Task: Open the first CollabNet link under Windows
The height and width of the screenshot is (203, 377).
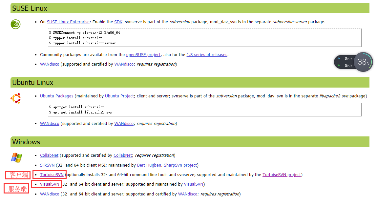Action: (49, 155)
